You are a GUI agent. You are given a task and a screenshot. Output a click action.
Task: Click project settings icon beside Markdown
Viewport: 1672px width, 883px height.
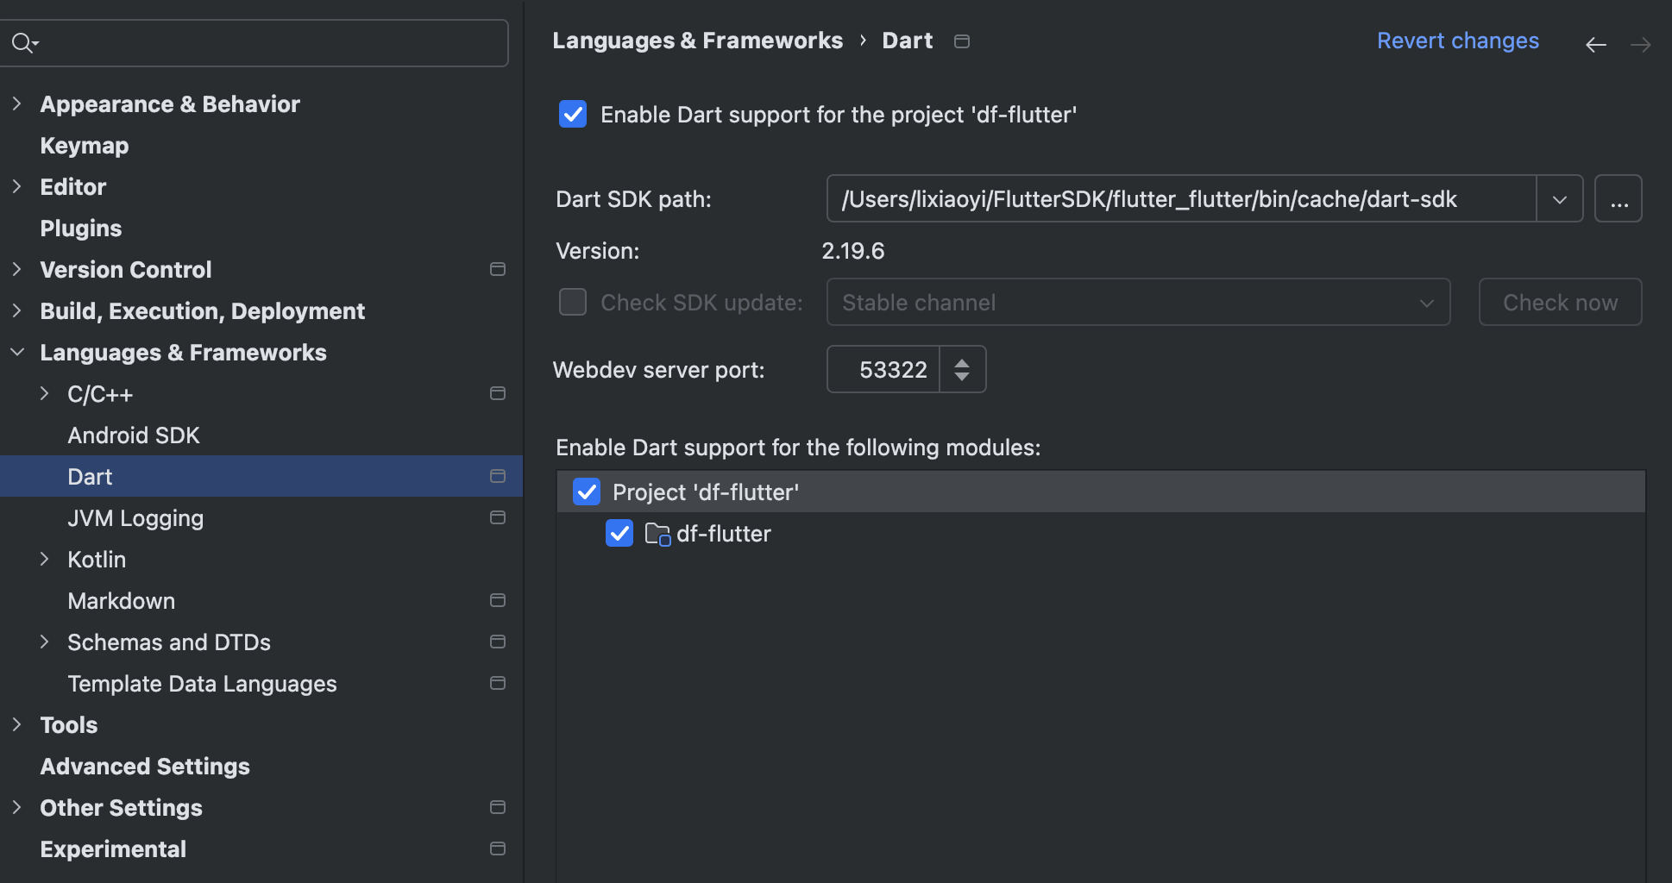coord(498,600)
